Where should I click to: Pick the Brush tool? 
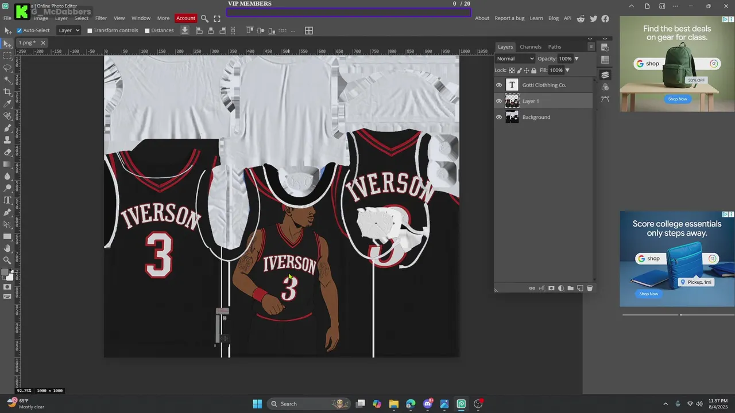[x=7, y=128]
